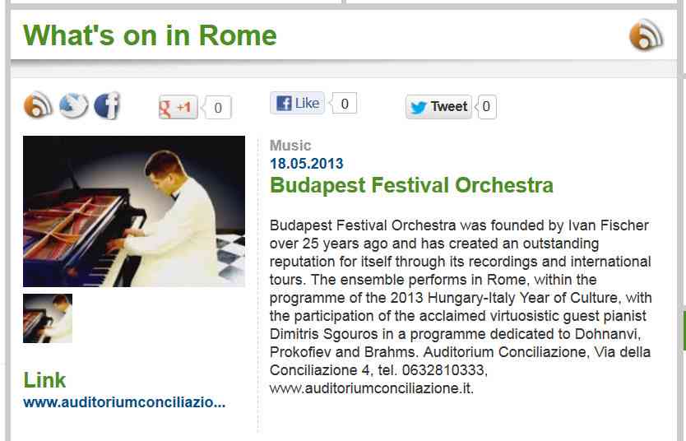Click the Budapest Festival Orchestra title
This screenshot has width=686, height=441.
[x=411, y=185]
